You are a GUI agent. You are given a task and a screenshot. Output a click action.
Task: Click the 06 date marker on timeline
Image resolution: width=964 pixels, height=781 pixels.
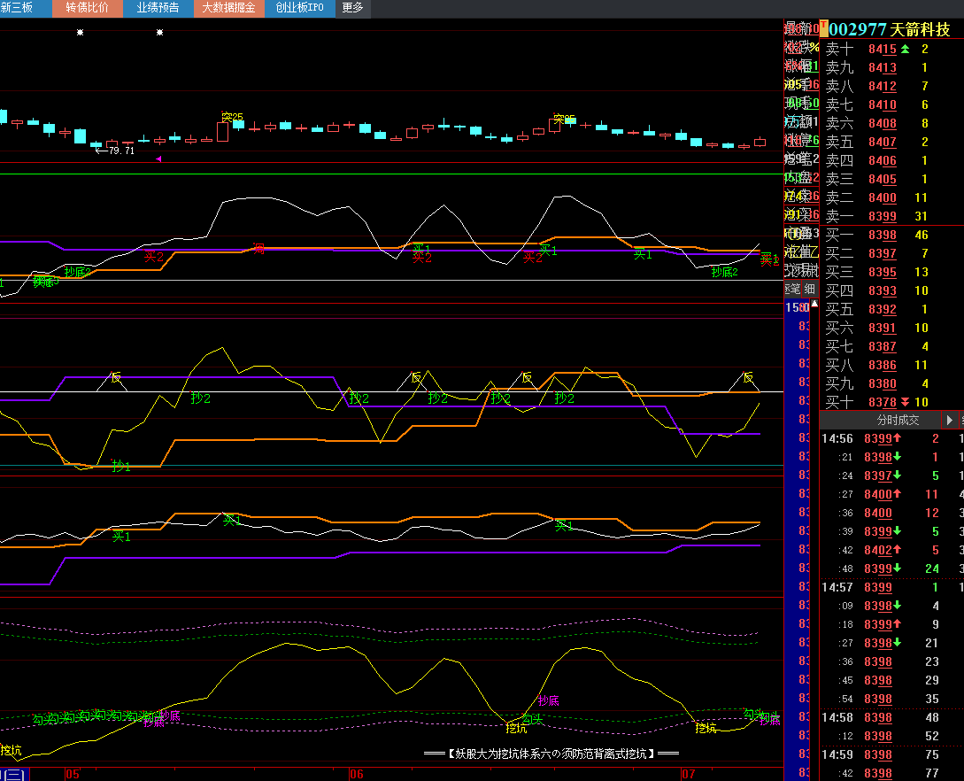click(357, 774)
